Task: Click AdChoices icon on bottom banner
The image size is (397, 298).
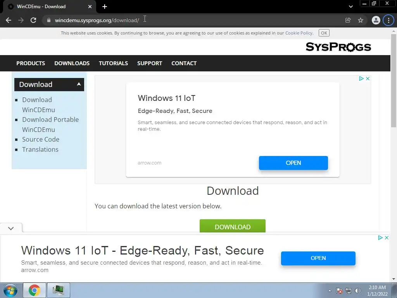Action: click(380, 238)
